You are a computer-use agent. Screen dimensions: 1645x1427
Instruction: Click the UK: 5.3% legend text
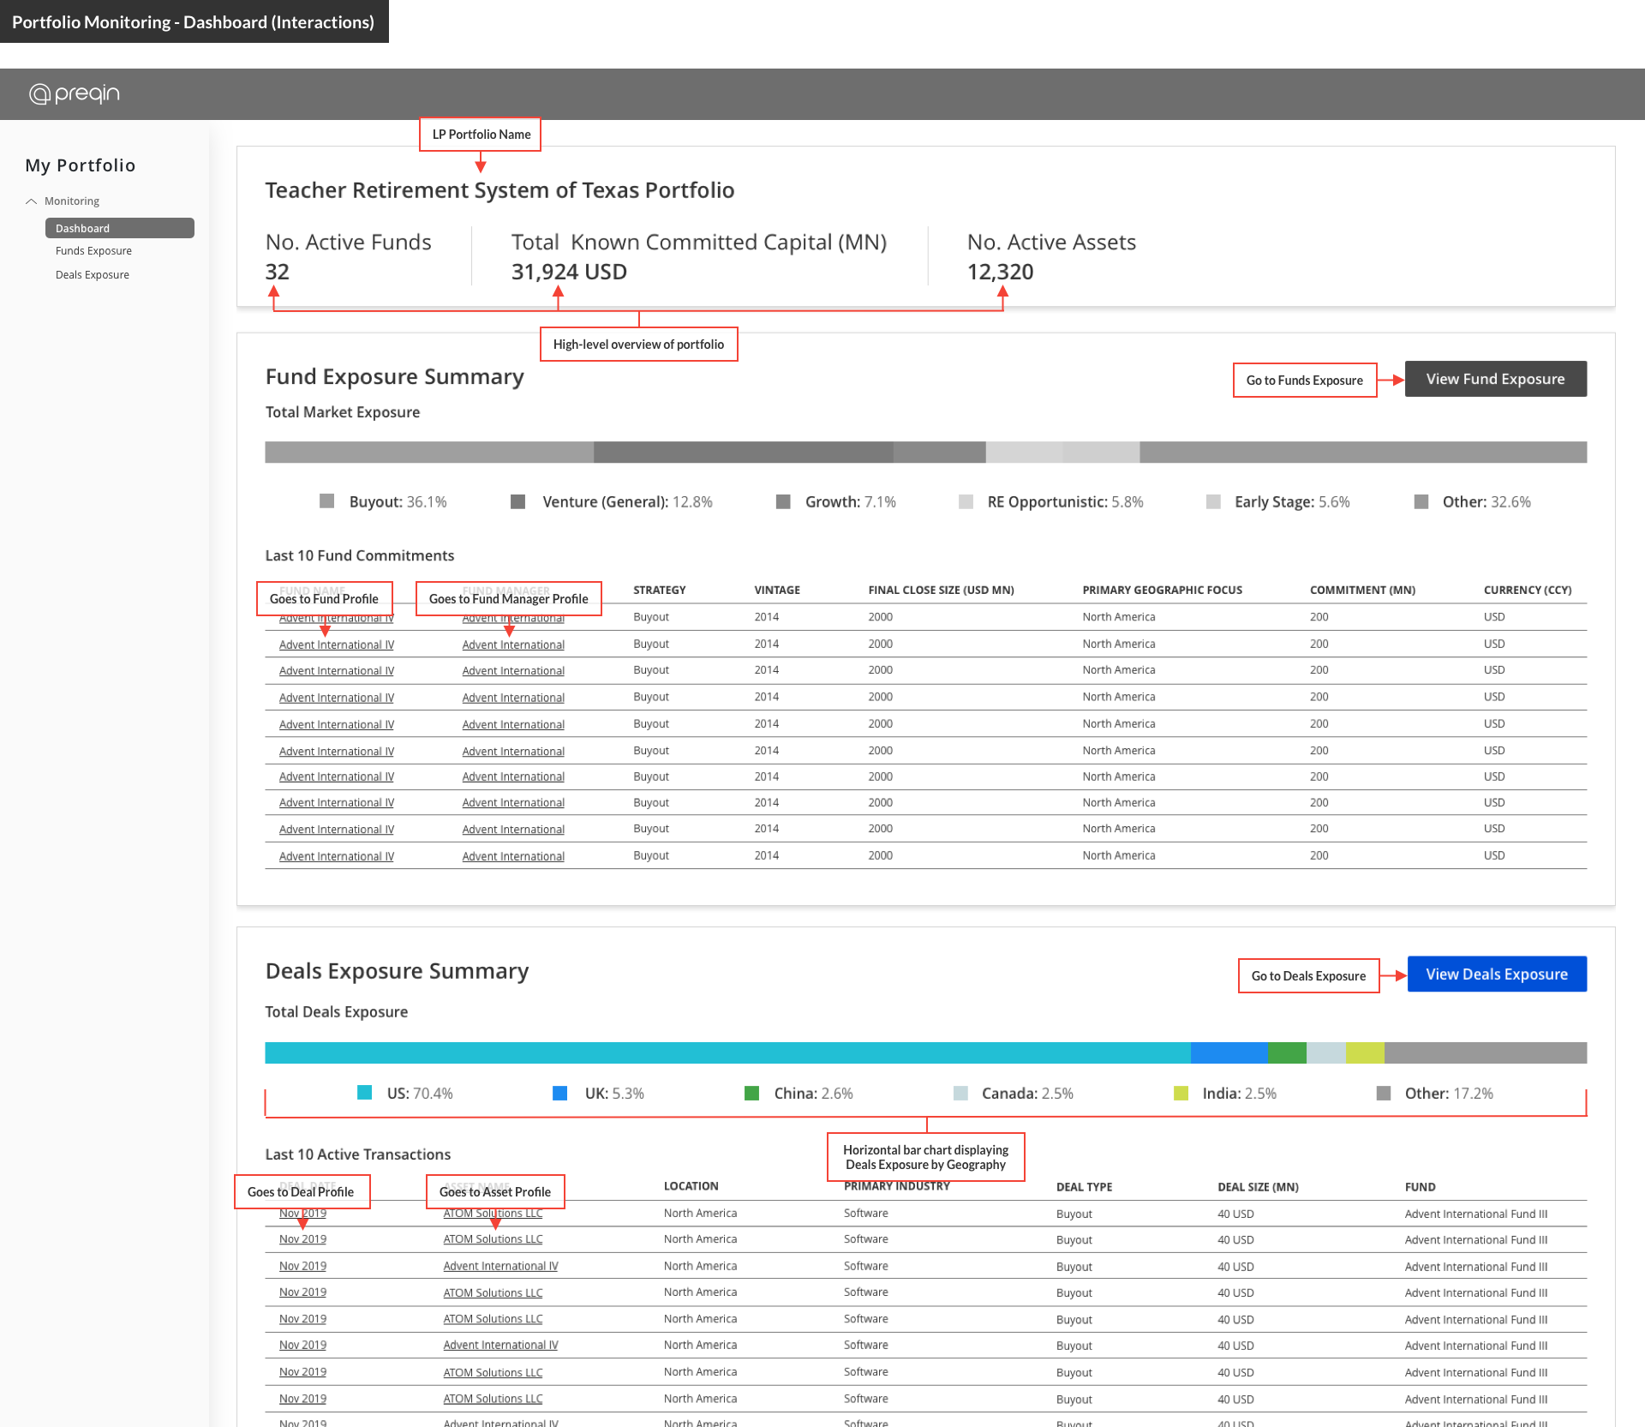click(614, 1094)
